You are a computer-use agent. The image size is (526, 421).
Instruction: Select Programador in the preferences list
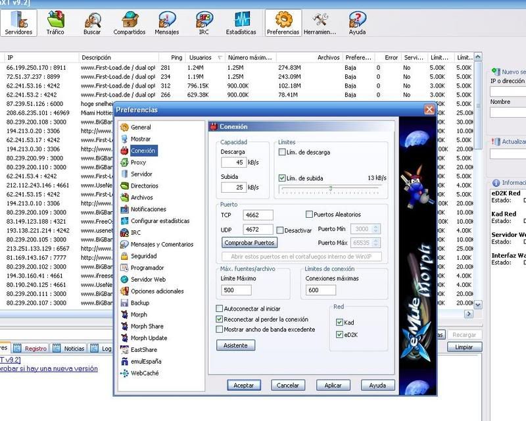click(142, 268)
